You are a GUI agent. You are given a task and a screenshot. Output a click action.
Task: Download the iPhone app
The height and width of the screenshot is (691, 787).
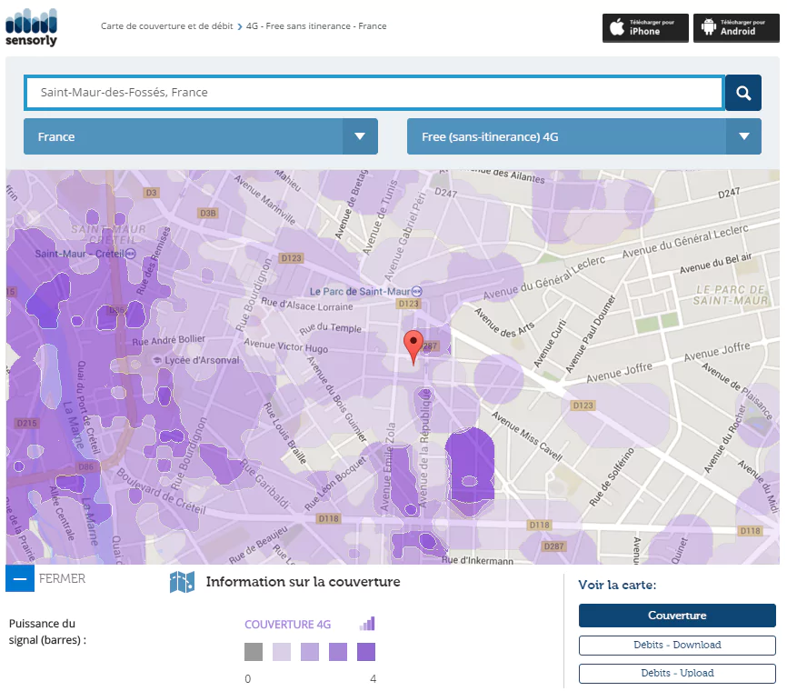(x=645, y=27)
